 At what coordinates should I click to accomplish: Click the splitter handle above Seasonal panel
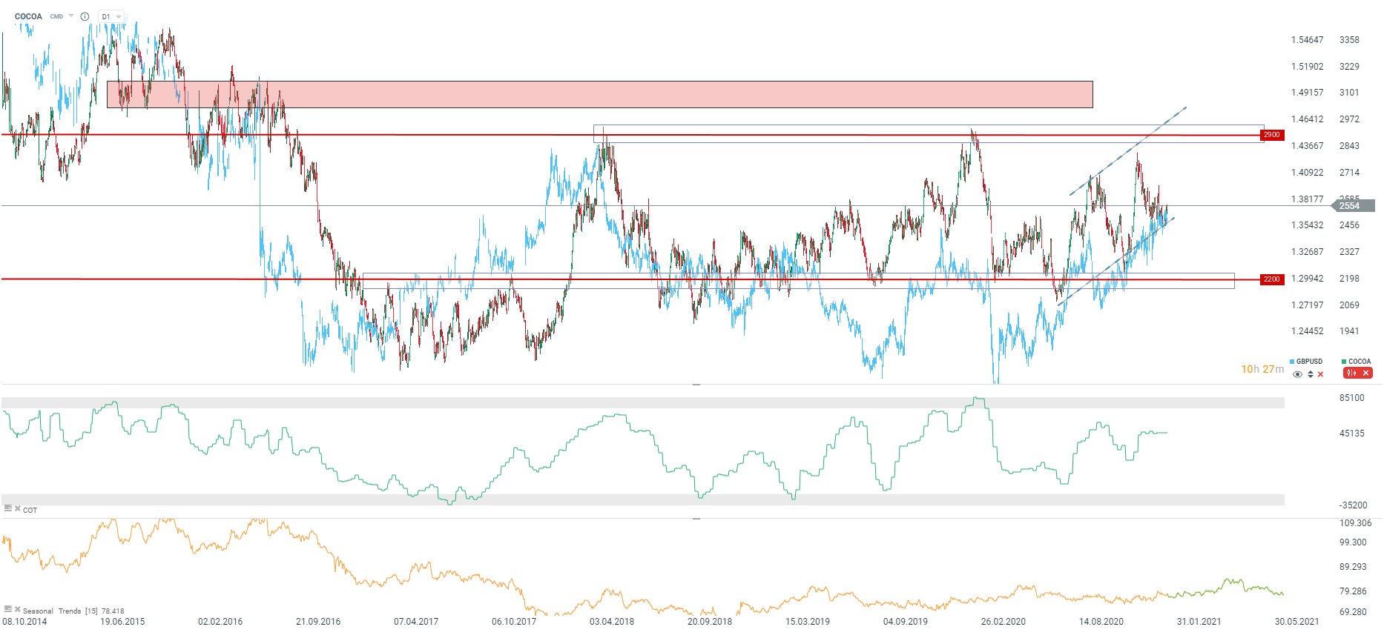pos(696,519)
